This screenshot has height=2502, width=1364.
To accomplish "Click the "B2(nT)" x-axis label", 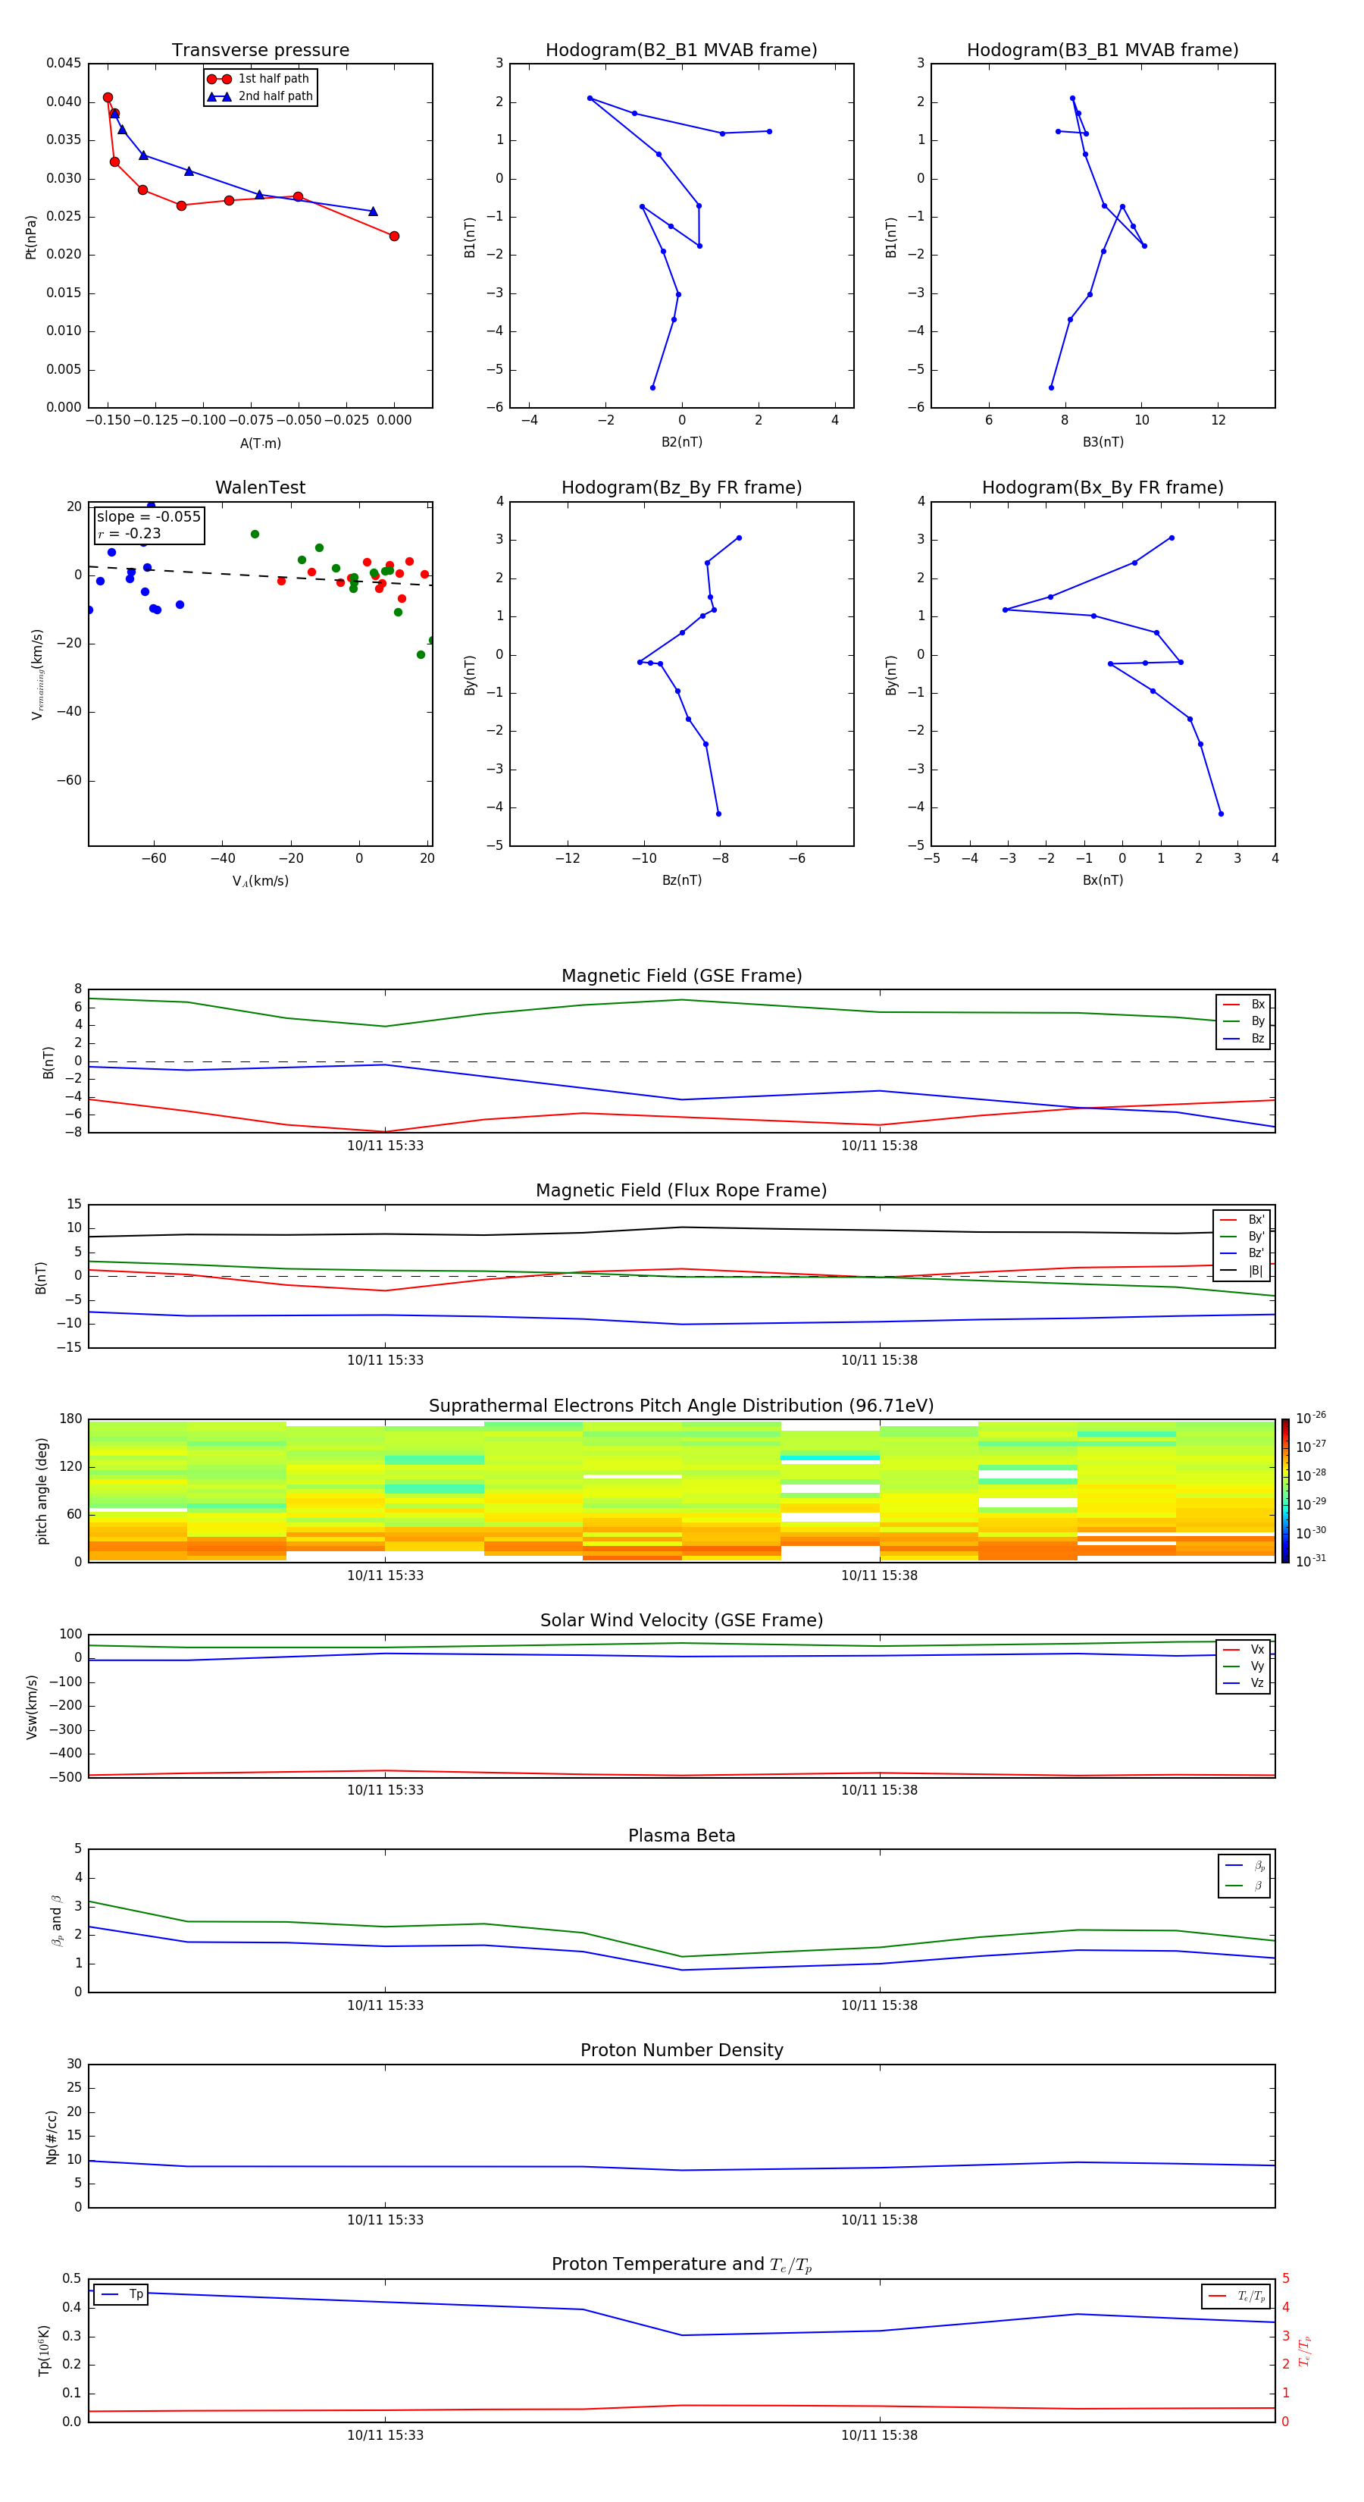I will 681,442.
